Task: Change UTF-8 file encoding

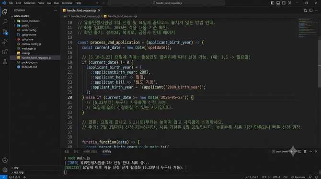Action: pyautogui.click(x=276, y=177)
